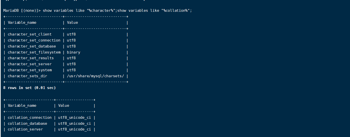Click the character_set_connection variable name
Viewport: 350px width, 137px height.
[34, 40]
